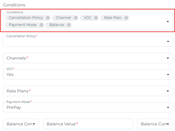Remove the Cancellation Policy chip
Image resolution: width=175 pixels, height=131 pixels.
tap(48, 18)
